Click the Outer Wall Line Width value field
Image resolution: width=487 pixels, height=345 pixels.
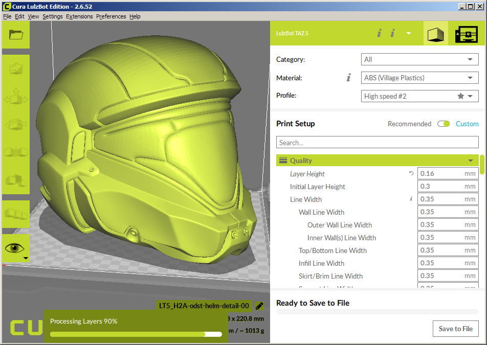pyautogui.click(x=448, y=224)
